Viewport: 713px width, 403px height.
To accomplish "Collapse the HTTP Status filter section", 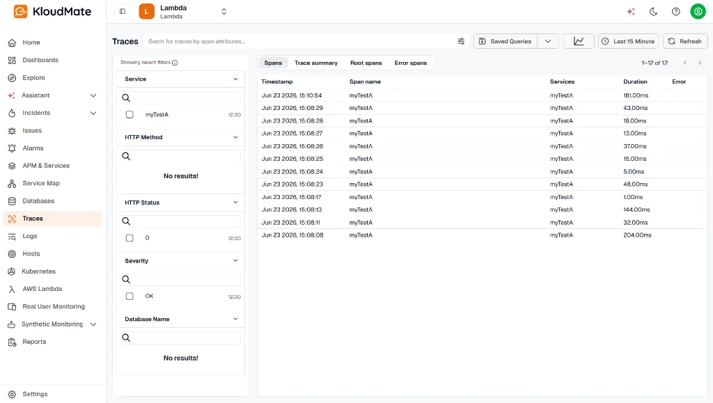I will 235,203.
